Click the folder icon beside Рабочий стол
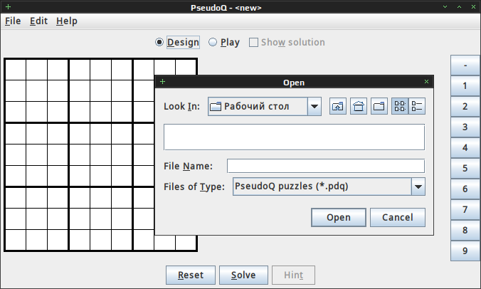The width and height of the screenshot is (481, 289). click(x=216, y=107)
